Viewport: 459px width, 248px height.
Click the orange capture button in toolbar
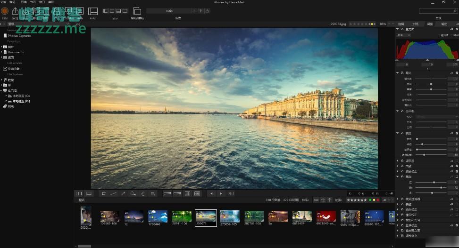pos(5,11)
